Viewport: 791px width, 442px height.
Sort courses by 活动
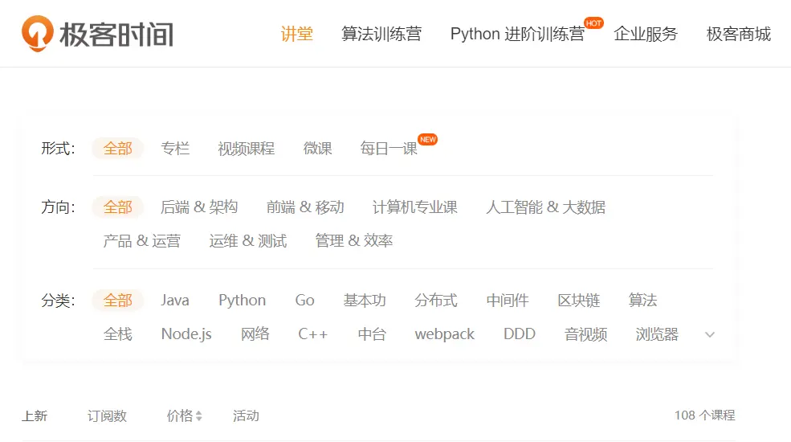(246, 415)
